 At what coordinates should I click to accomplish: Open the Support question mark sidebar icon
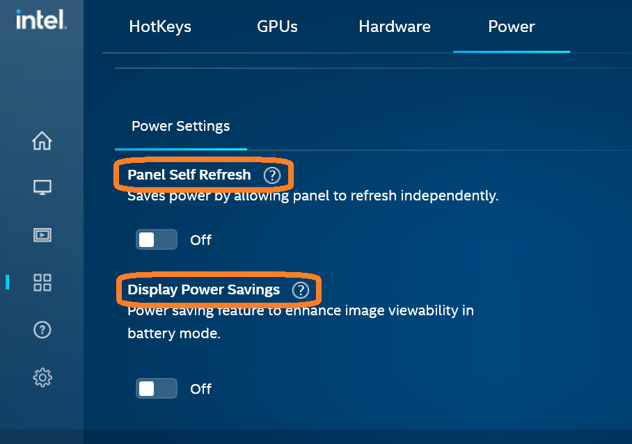coord(42,330)
